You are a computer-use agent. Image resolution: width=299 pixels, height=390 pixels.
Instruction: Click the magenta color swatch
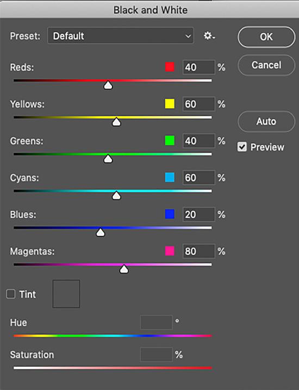point(170,251)
